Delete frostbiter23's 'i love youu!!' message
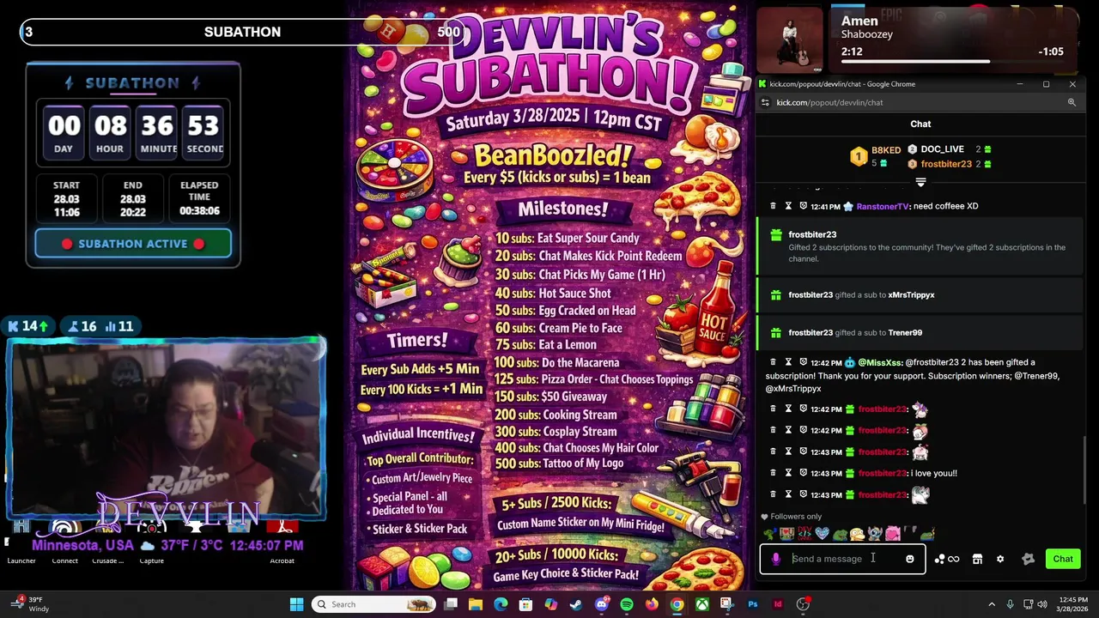This screenshot has width=1099, height=618. click(x=773, y=473)
